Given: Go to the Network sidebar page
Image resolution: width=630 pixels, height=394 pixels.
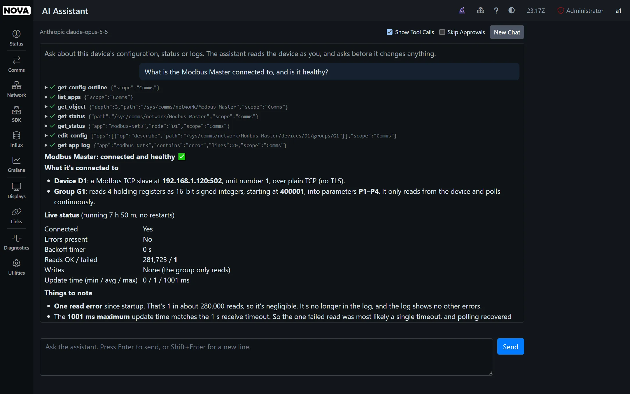Looking at the screenshot, I should [x=16, y=89].
